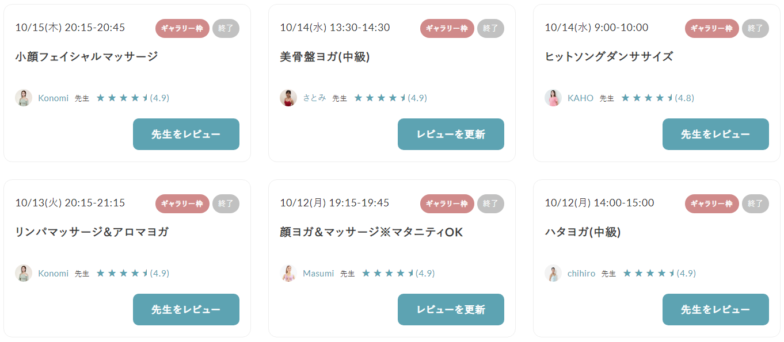Click the ヒットソングダンササイズ lesson title
This screenshot has width=784, height=342.
[608, 57]
